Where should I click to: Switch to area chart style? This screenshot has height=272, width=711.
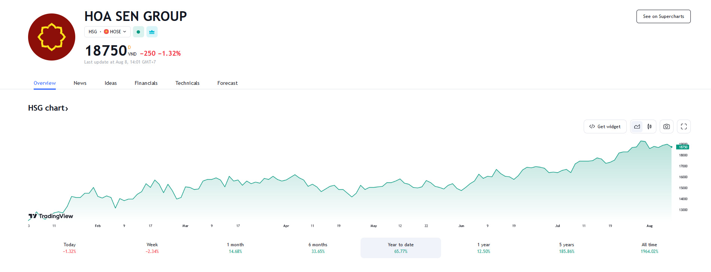click(x=637, y=127)
